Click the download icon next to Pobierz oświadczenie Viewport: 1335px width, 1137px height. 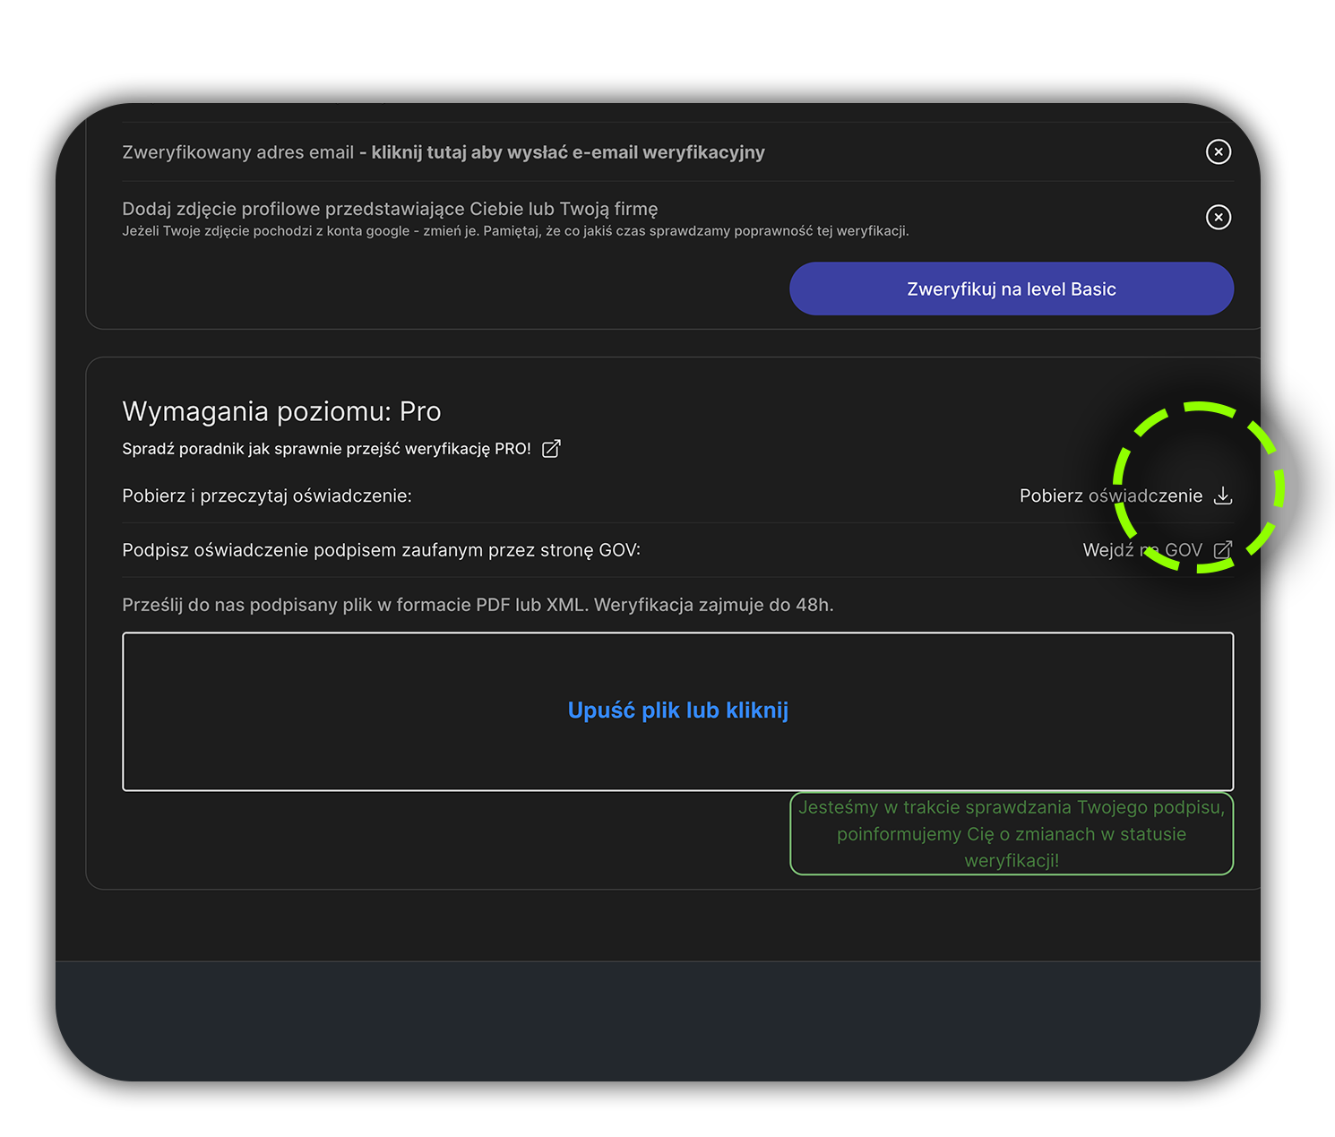[1222, 495]
